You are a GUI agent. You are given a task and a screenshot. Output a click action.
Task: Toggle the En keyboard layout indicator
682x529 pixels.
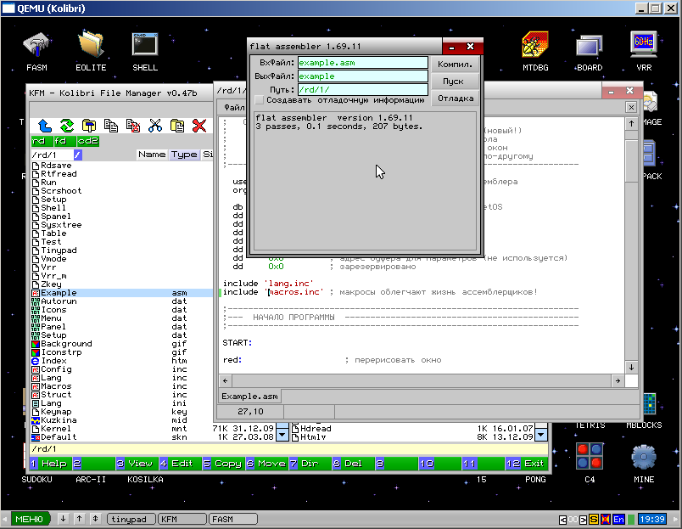pyautogui.click(x=619, y=519)
